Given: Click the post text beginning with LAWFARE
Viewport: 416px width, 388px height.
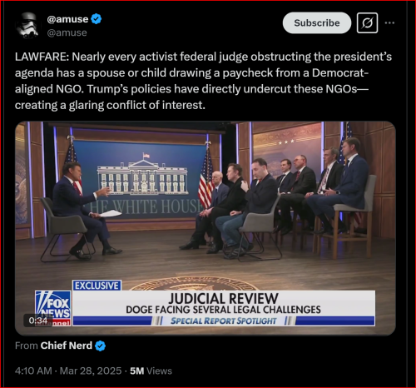Looking at the screenshot, I should (203, 81).
